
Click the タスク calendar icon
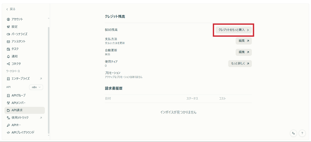[8, 49]
